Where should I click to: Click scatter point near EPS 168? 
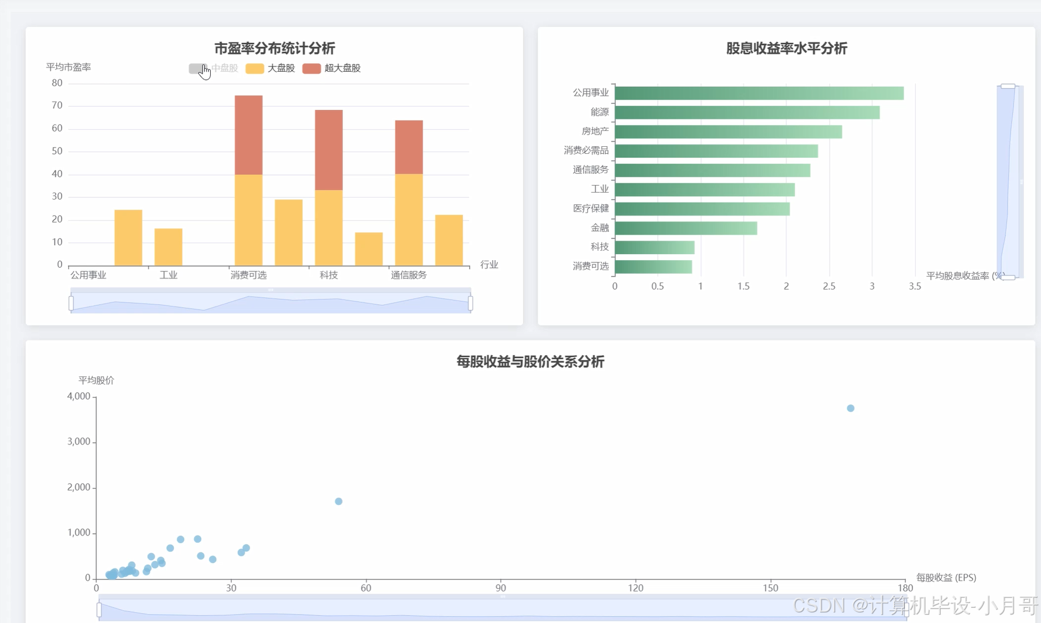pos(850,408)
